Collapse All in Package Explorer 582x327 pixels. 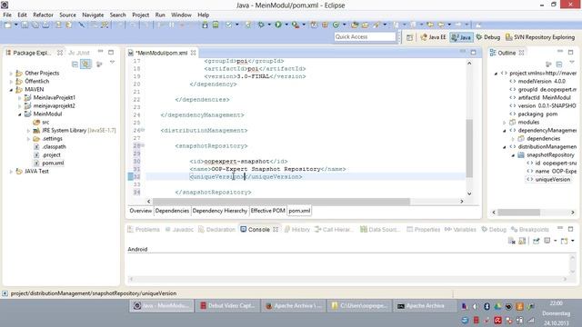click(x=75, y=64)
